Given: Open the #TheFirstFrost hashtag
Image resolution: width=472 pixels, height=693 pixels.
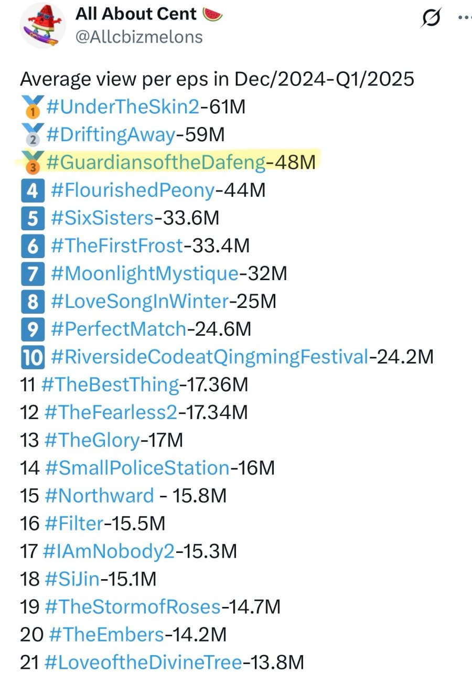Looking at the screenshot, I should pos(117,246).
